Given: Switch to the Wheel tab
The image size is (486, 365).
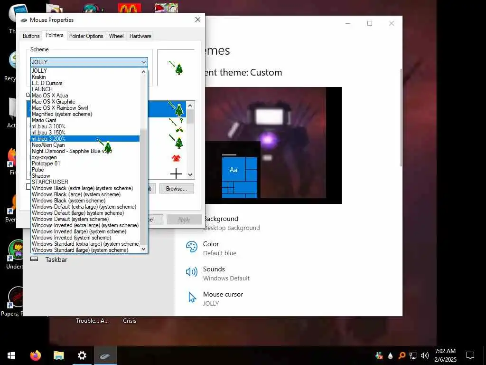Looking at the screenshot, I should [x=116, y=36].
